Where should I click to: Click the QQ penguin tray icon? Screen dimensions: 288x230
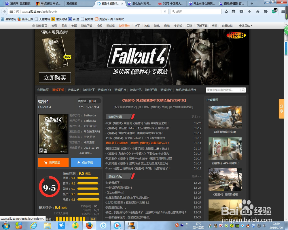tap(248, 226)
